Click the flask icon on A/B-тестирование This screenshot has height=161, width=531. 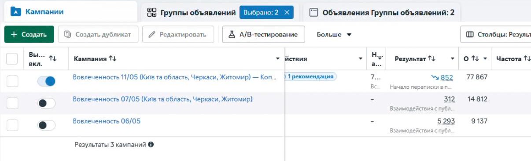[x=232, y=34]
